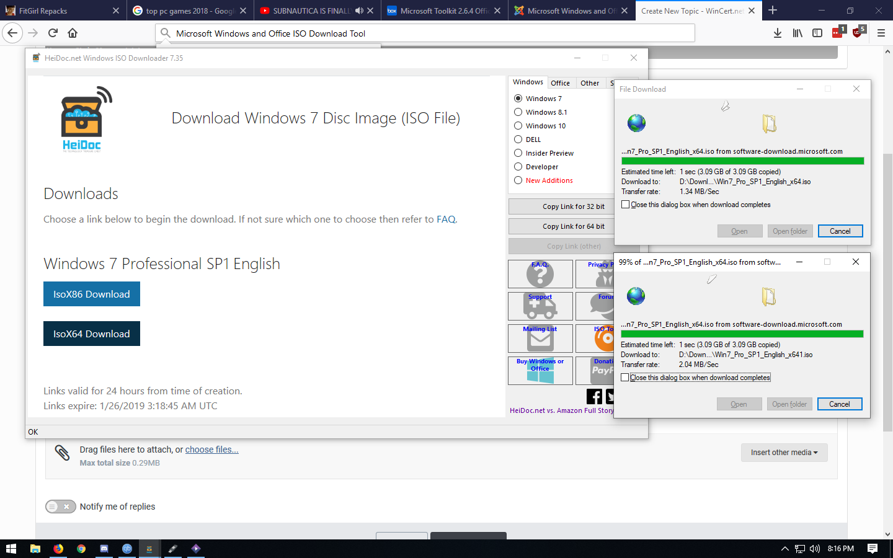Click the Copy Link for 32 bit button

573,206
